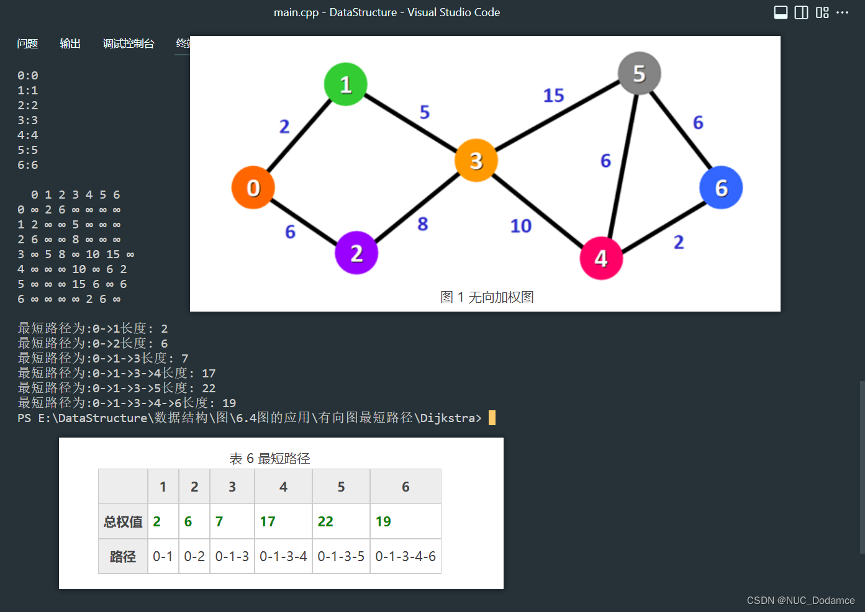The height and width of the screenshot is (612, 865).
Task: Click table path cell 0-2
Action: (x=194, y=556)
